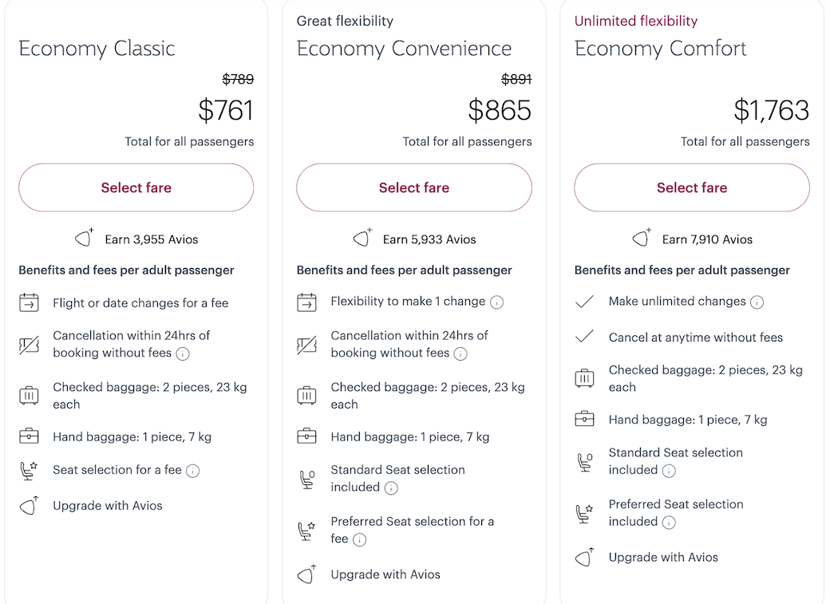Select fare for Economy Classic

(136, 188)
